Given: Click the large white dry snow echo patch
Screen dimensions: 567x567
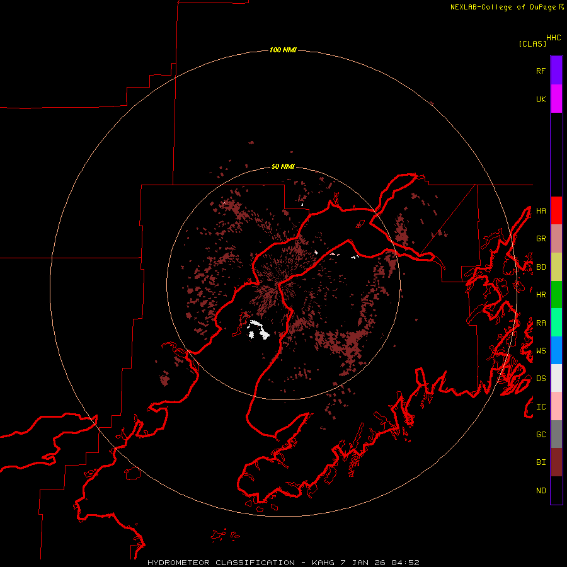Looking at the screenshot, I should click(258, 329).
